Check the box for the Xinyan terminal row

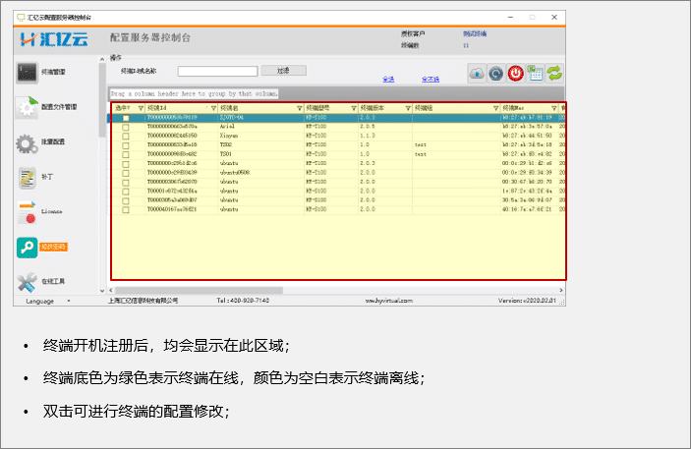[125, 136]
